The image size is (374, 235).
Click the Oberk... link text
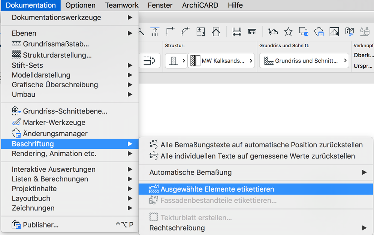[x=364, y=55]
